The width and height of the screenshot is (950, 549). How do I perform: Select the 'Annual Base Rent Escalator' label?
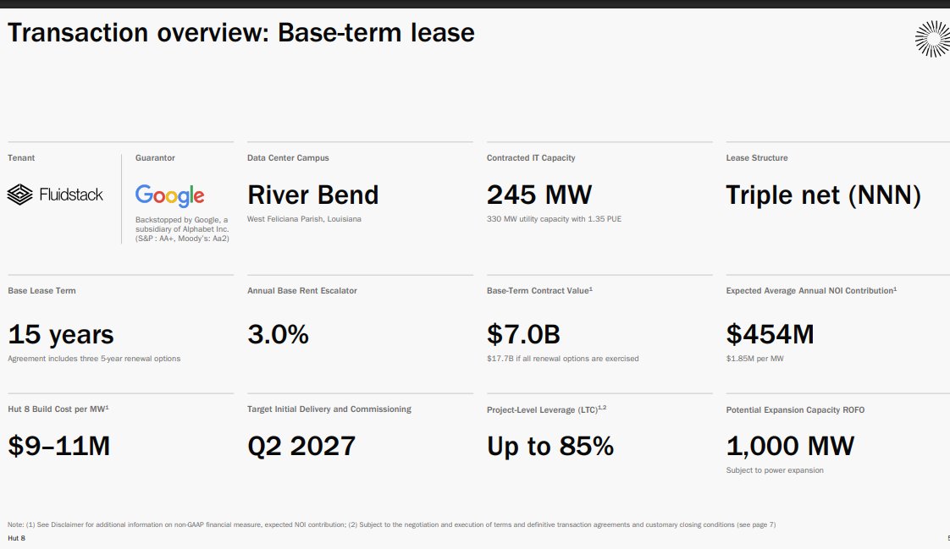tap(301, 291)
